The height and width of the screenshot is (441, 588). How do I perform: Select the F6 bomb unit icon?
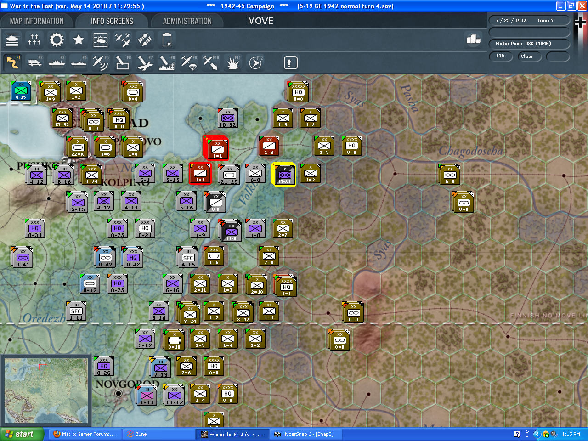point(122,62)
